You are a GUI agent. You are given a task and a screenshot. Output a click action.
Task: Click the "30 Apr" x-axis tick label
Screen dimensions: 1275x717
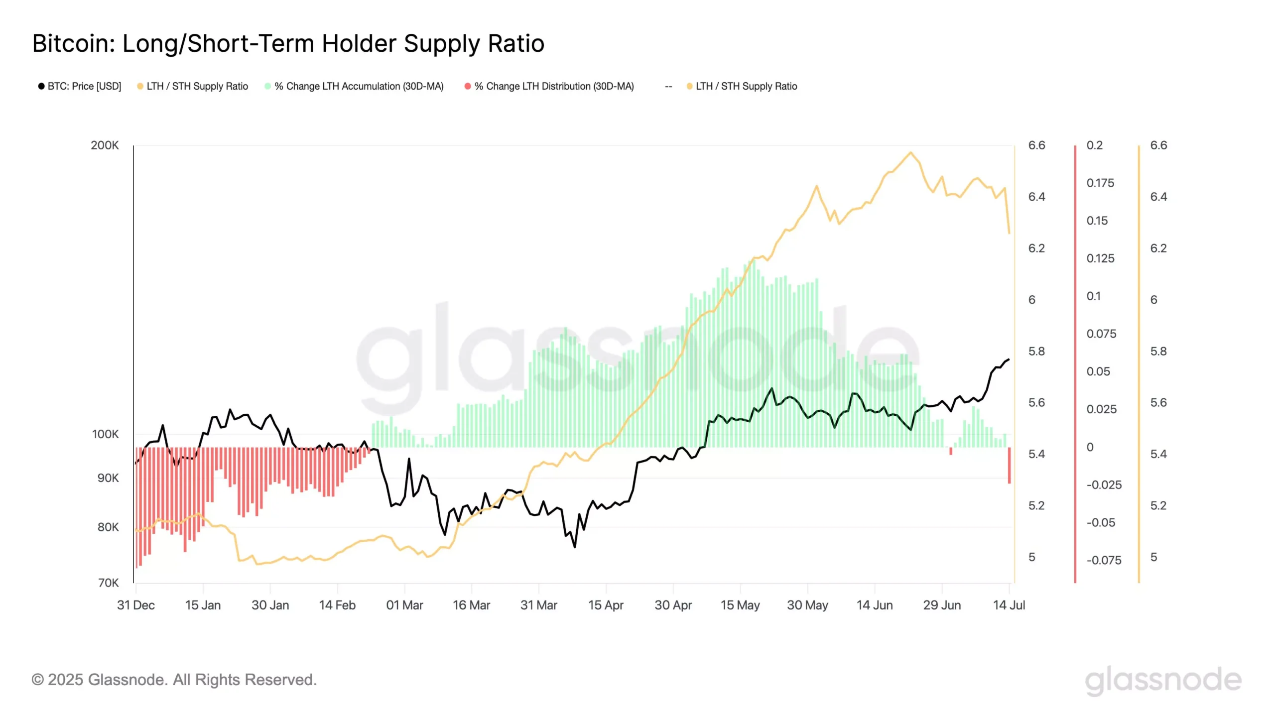point(673,605)
